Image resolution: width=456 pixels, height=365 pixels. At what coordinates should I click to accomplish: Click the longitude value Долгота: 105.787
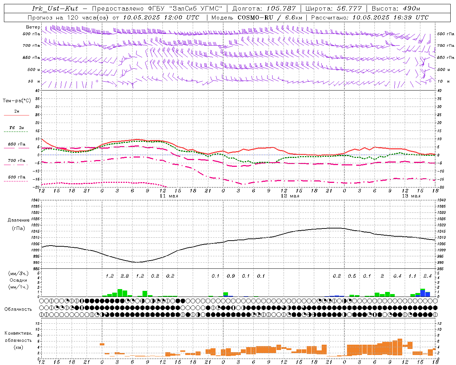[x=264, y=9]
